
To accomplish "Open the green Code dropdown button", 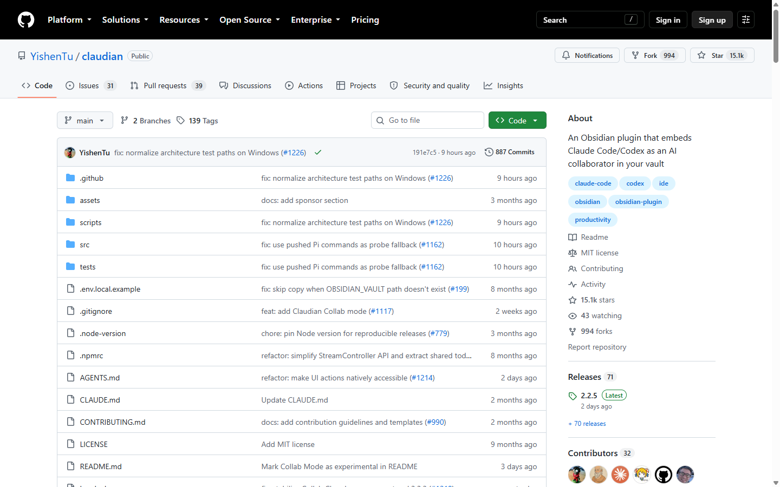I will (517, 120).
